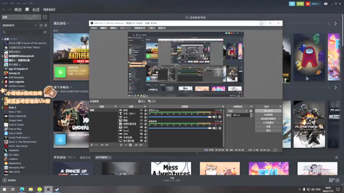
Task: Mute the 桌面音频 audio channel
Action: tap(214, 128)
